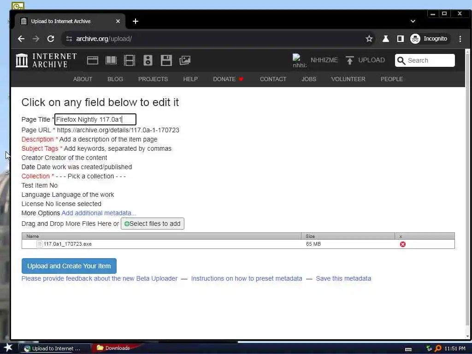Open the Language of the work selector
This screenshot has height=354, width=472.
pos(83,195)
